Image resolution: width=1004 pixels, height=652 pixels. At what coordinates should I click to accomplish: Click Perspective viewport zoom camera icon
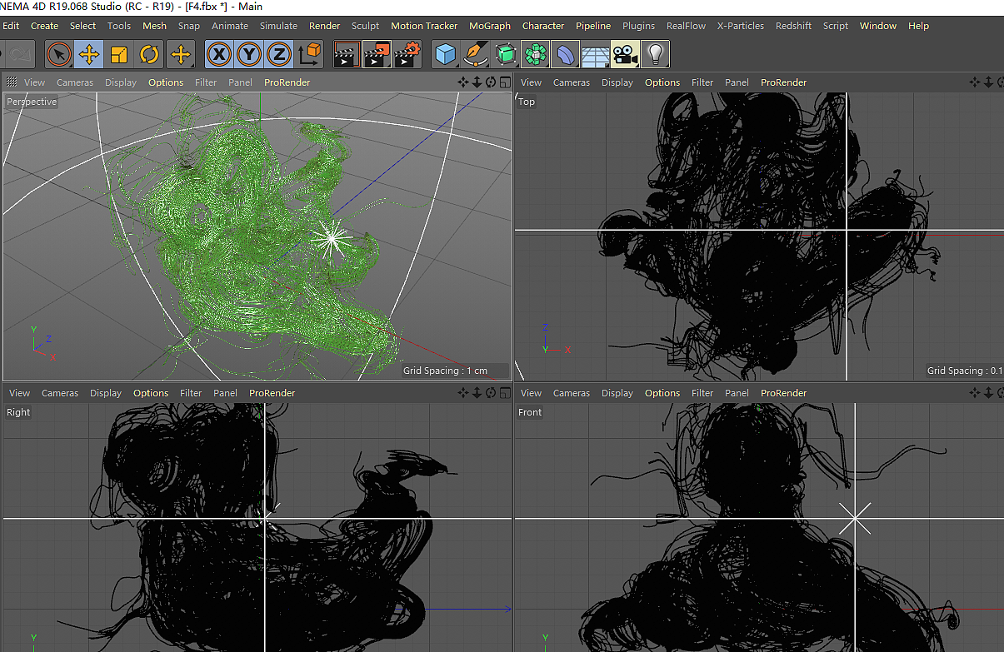point(477,82)
